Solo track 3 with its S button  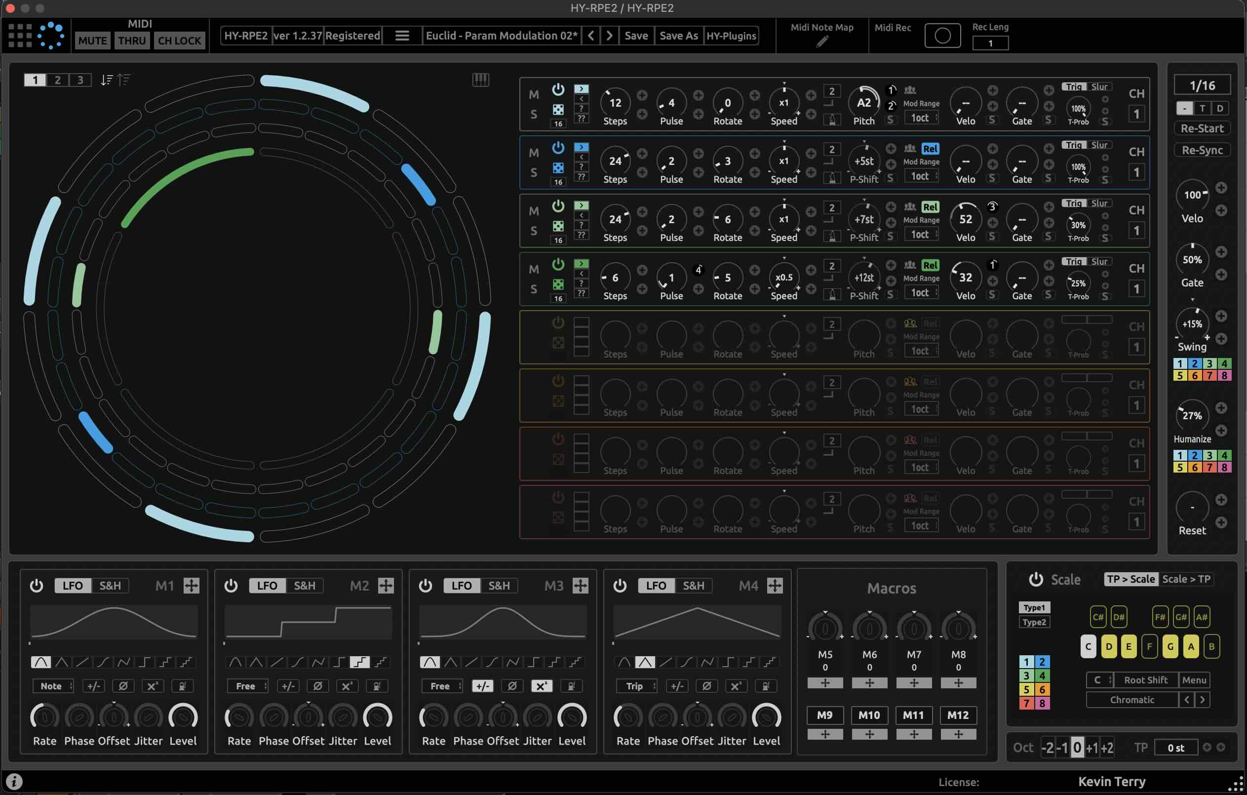[x=533, y=231]
